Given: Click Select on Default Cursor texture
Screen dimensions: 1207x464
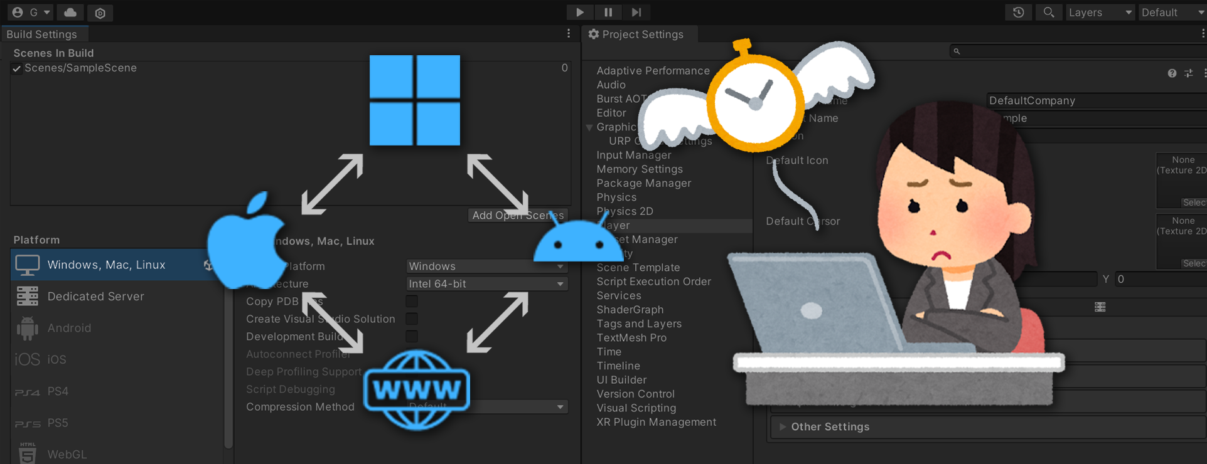Looking at the screenshot, I should (1193, 263).
